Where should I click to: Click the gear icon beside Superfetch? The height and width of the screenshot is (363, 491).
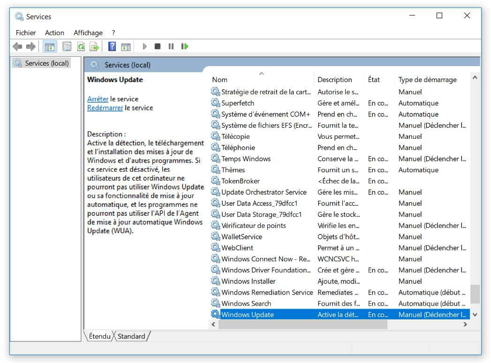215,103
